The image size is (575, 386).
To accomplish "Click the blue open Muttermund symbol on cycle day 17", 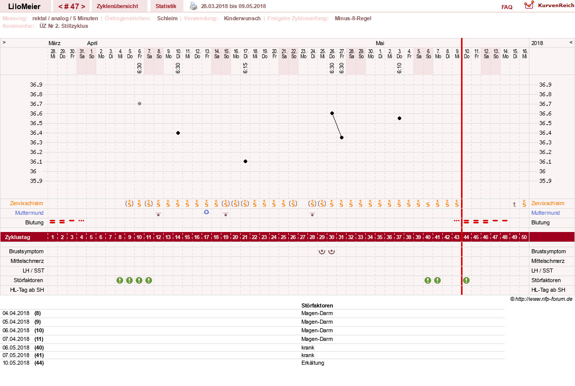I will click(x=207, y=212).
